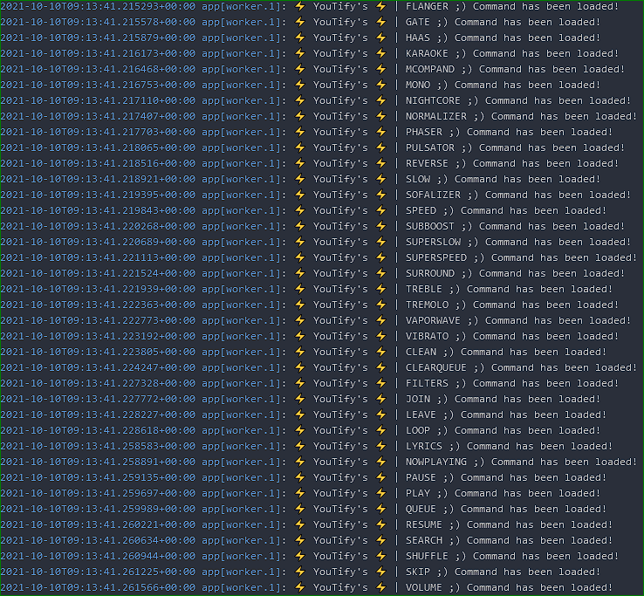Viewport: 644px width, 596px height.
Task: Select the SKIP command name
Action: point(418,572)
